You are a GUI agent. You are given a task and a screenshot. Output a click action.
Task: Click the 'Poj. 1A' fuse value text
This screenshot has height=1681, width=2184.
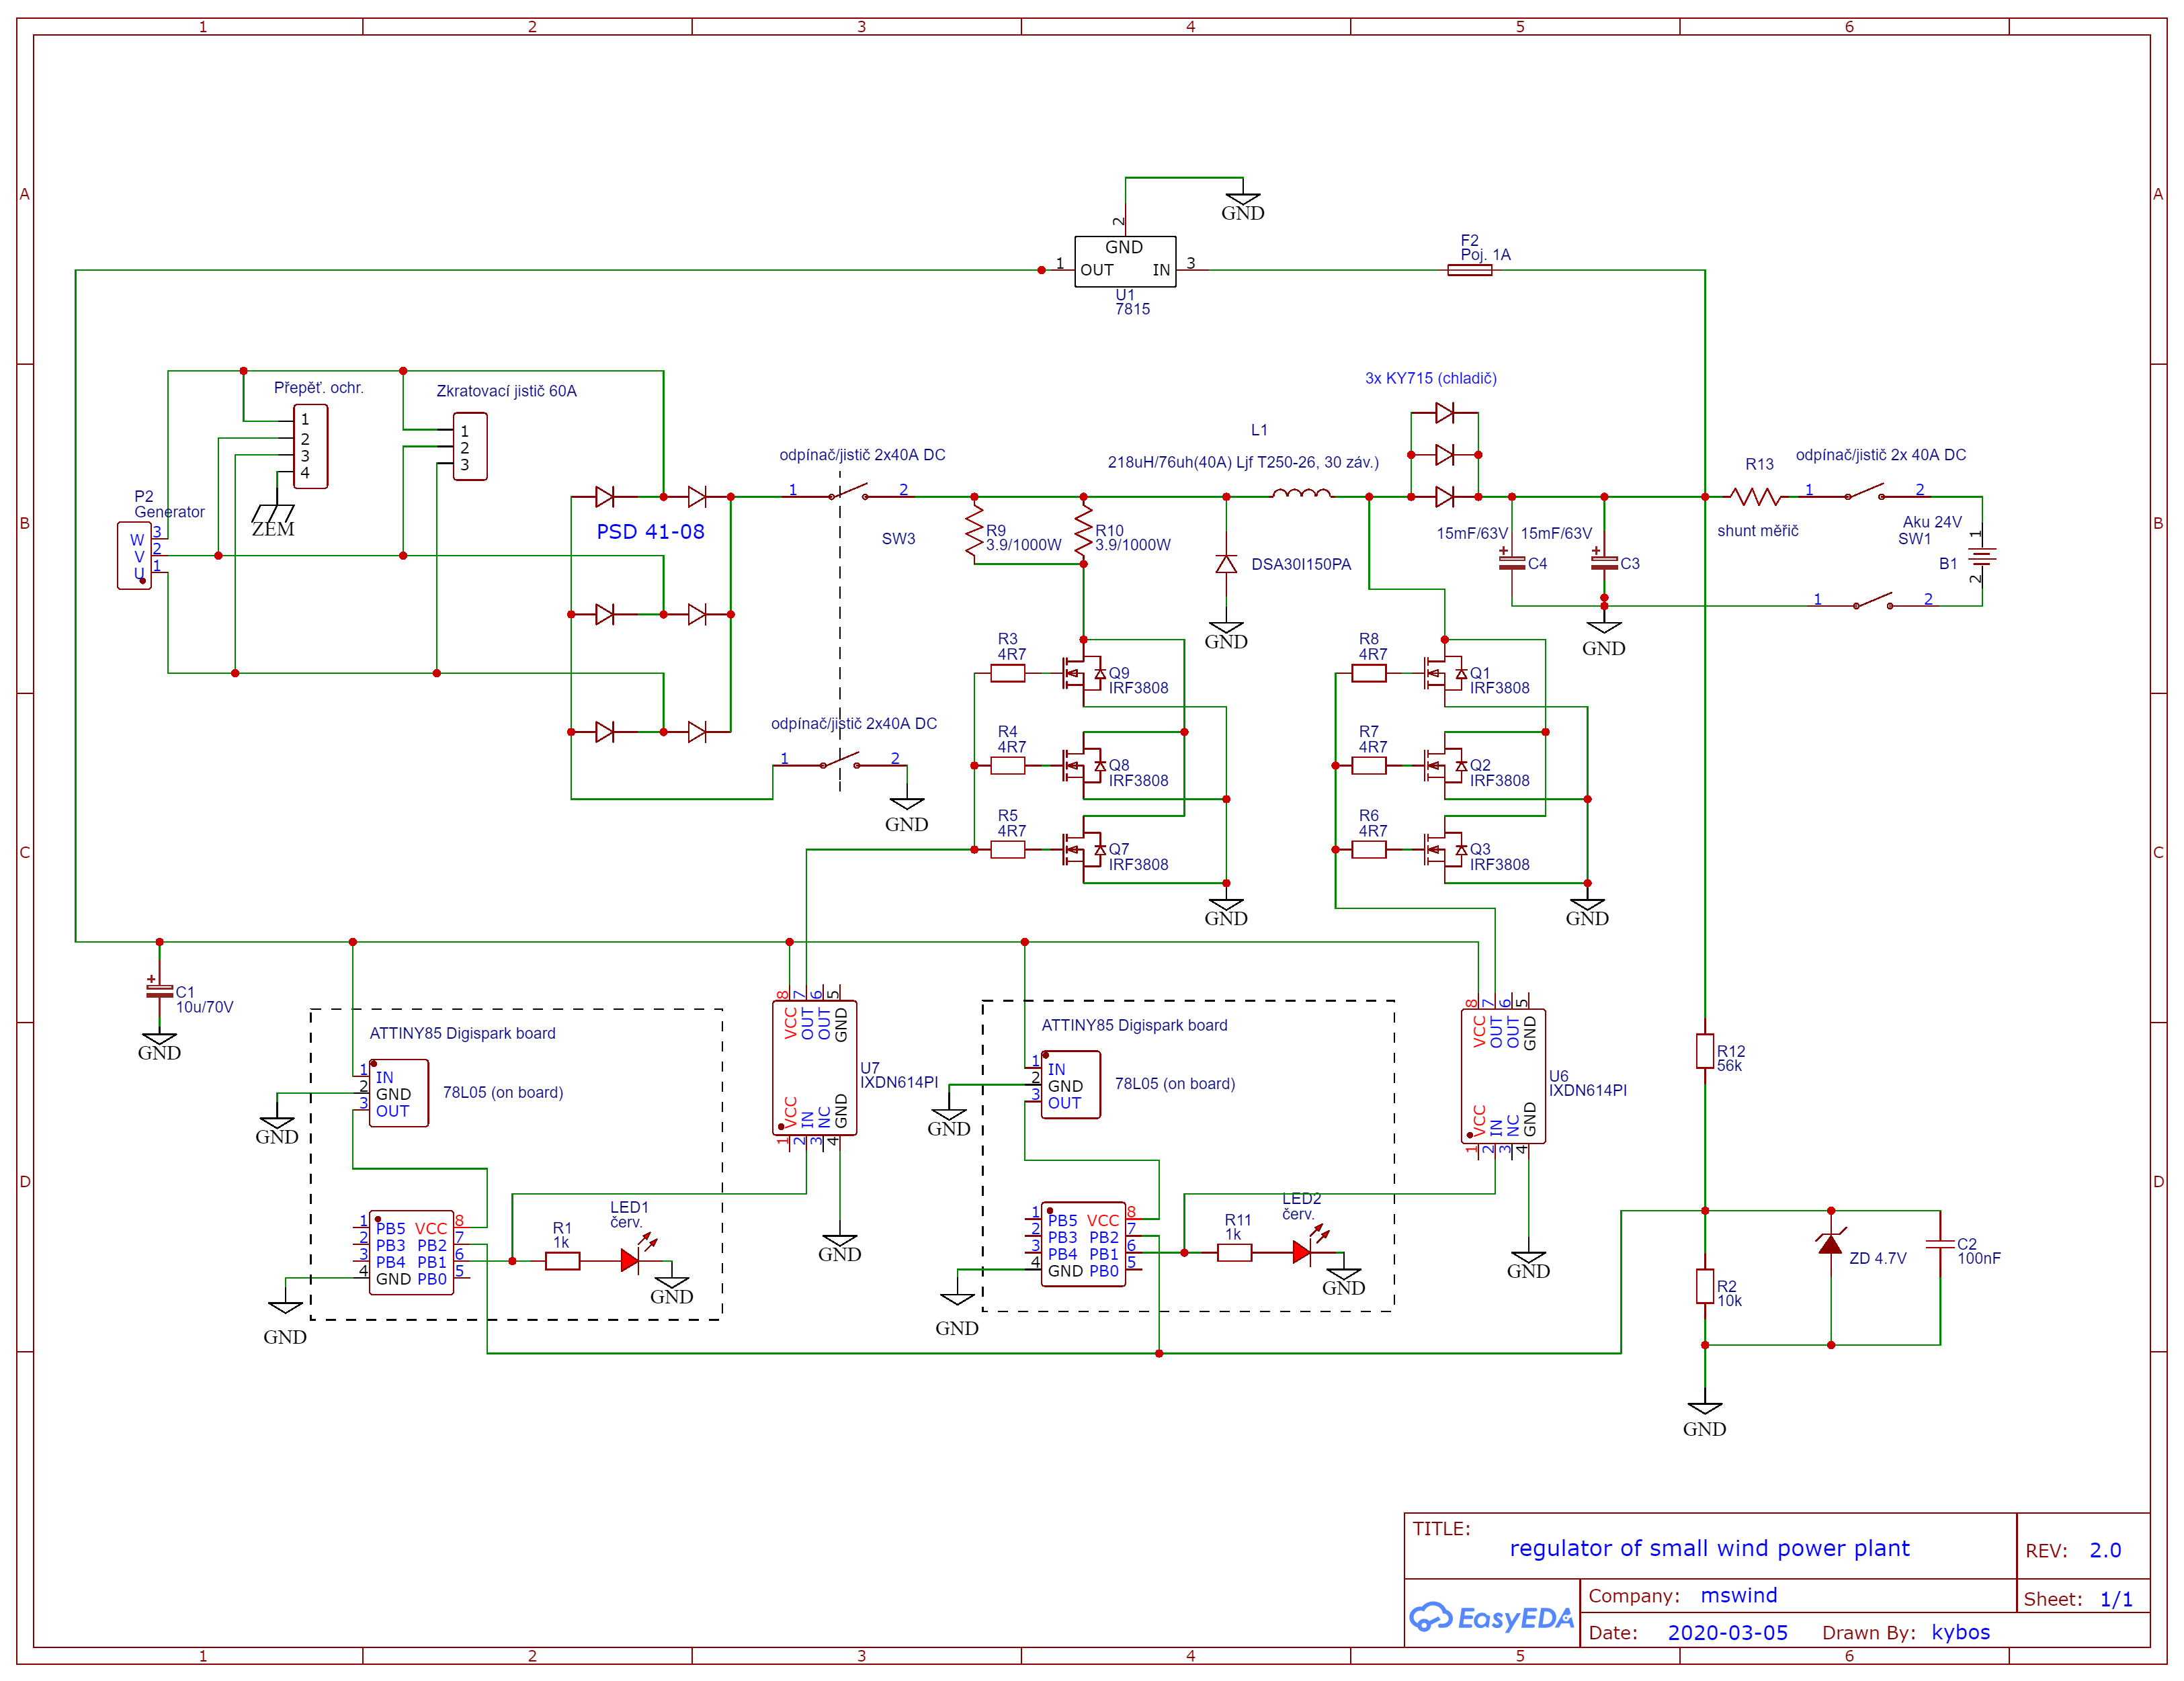click(1486, 255)
